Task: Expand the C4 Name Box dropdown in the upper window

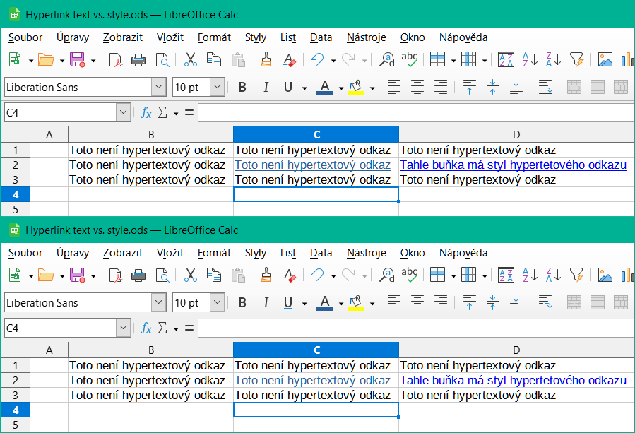Action: coord(124,112)
